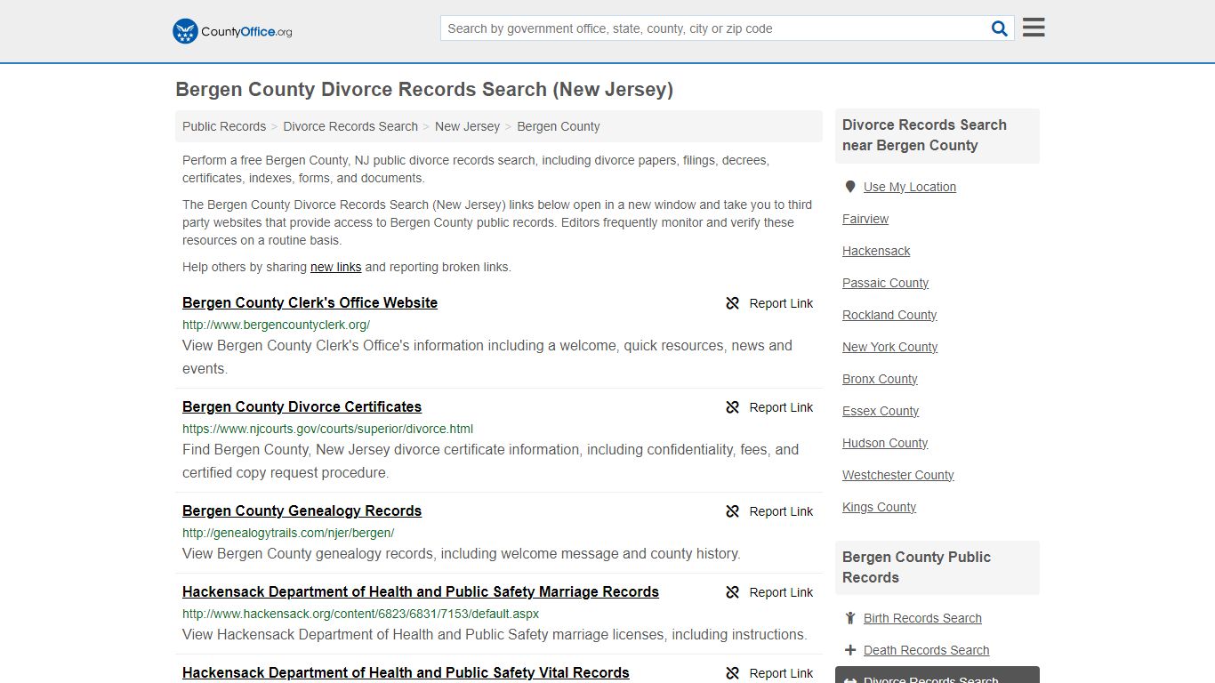Screen dimensions: 1215x683
Task: Open Birth Records Search
Action: (922, 618)
